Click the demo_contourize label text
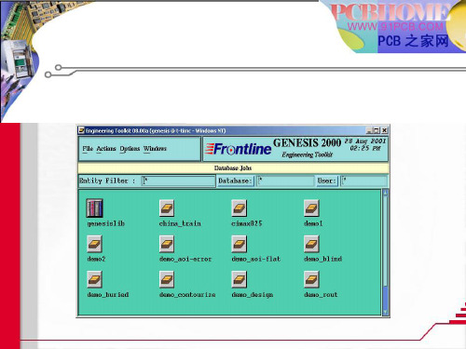 click(x=187, y=294)
